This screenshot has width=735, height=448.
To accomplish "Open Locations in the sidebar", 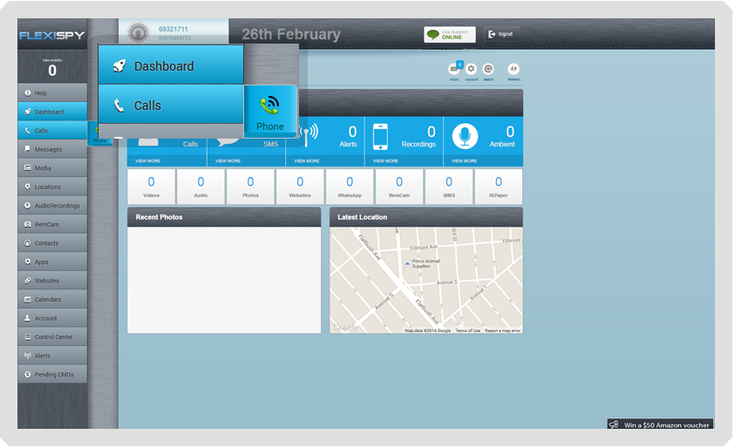I will pos(52,187).
